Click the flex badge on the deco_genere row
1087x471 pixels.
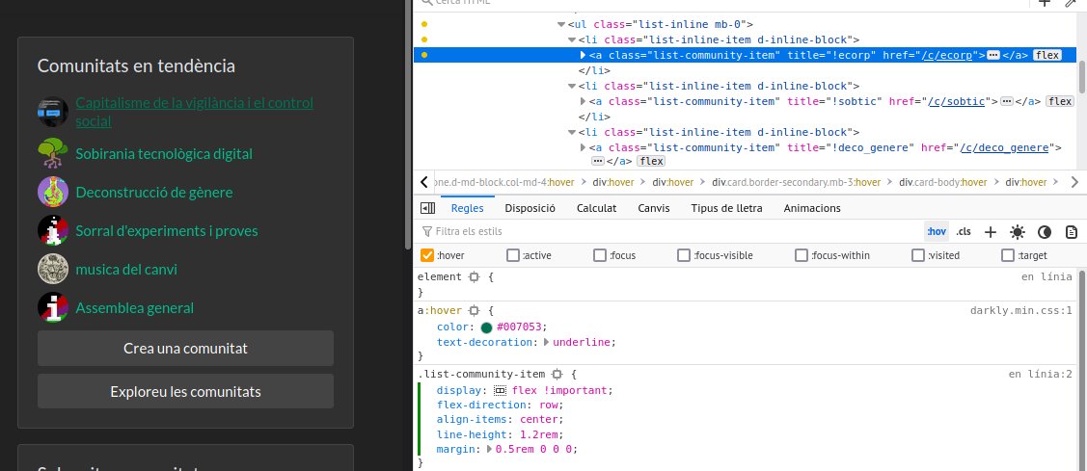tap(650, 162)
